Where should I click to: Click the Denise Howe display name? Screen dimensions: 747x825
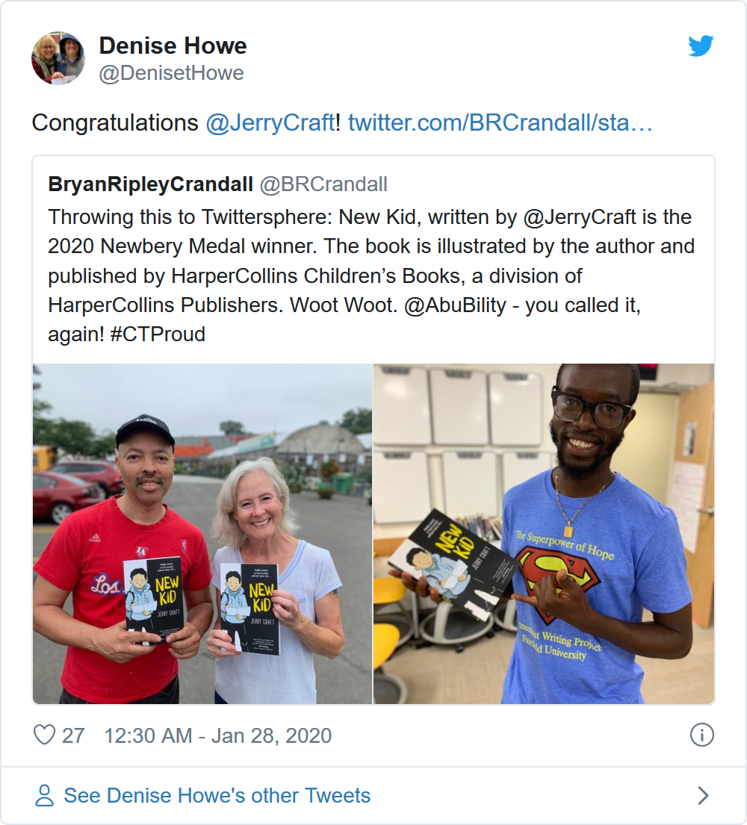click(173, 46)
